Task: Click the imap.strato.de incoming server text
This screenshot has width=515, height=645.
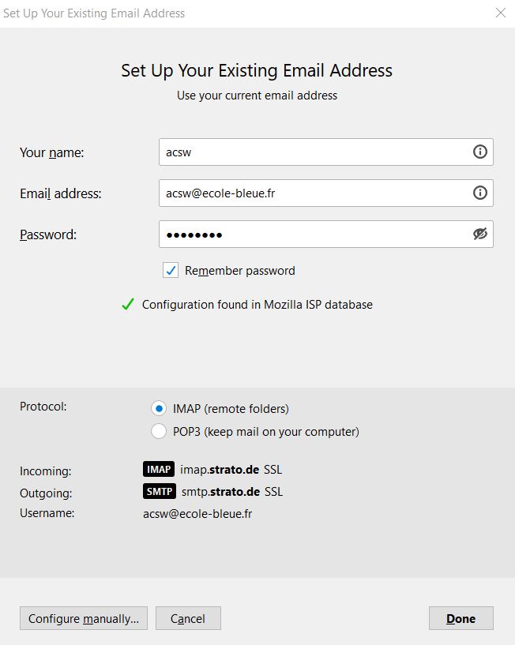Action: tap(220, 470)
